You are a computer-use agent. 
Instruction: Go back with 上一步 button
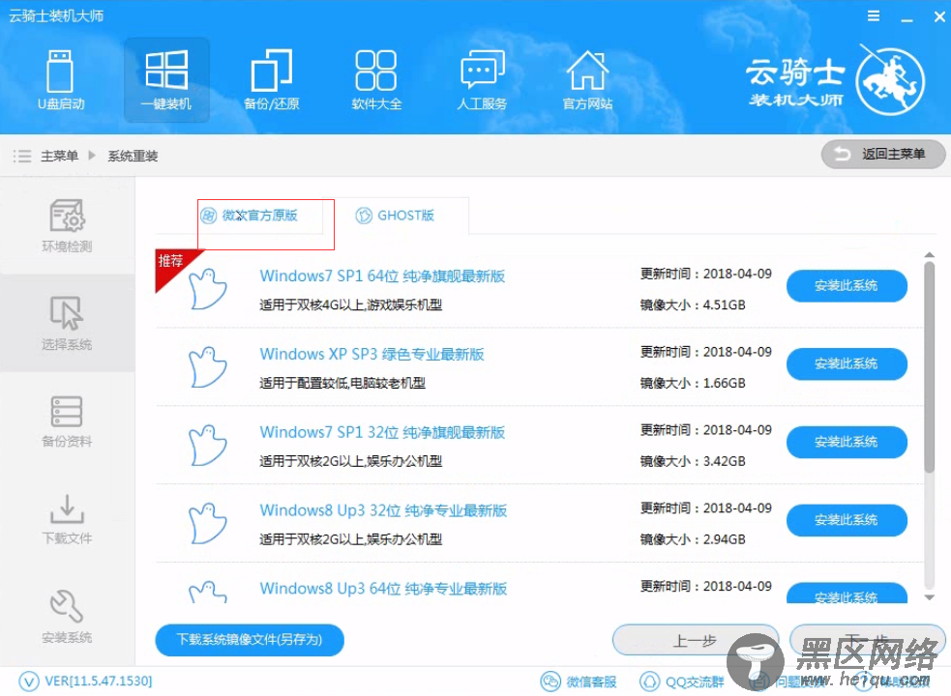(x=695, y=640)
